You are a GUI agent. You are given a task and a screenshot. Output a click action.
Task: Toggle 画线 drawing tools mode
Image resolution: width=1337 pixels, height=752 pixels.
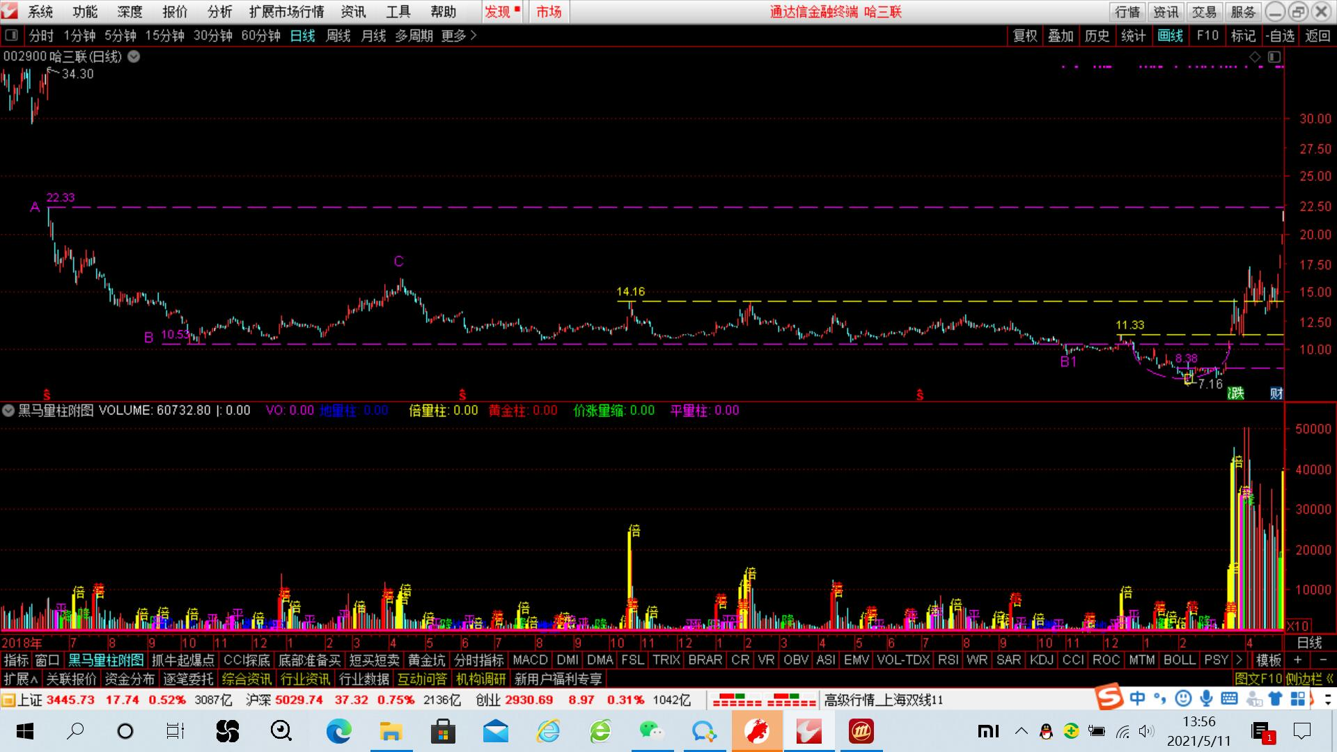pos(1170,36)
